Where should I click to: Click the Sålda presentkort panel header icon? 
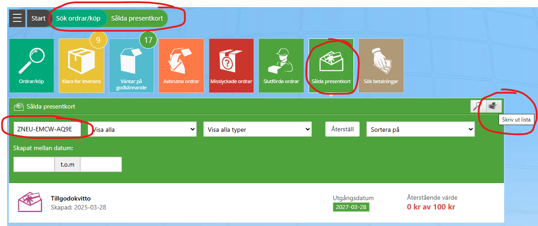point(18,107)
